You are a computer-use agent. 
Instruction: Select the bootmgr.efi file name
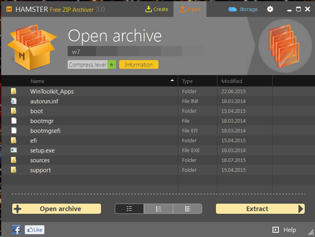pyautogui.click(x=45, y=131)
